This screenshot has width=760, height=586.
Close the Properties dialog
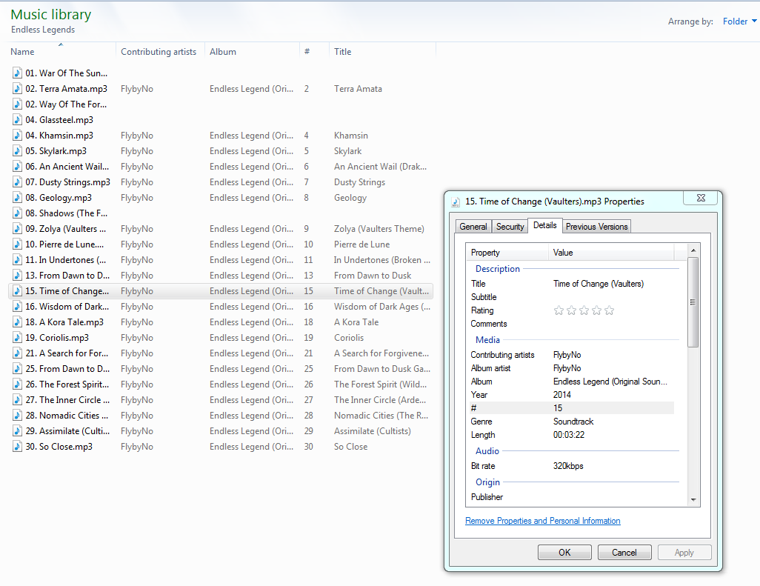coord(701,198)
